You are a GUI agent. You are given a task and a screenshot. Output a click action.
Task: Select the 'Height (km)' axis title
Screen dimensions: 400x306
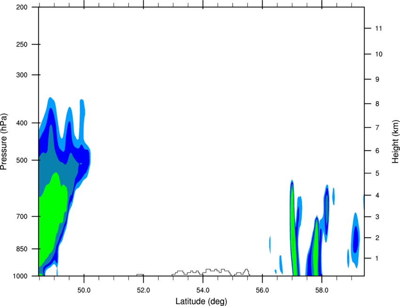[395, 141]
